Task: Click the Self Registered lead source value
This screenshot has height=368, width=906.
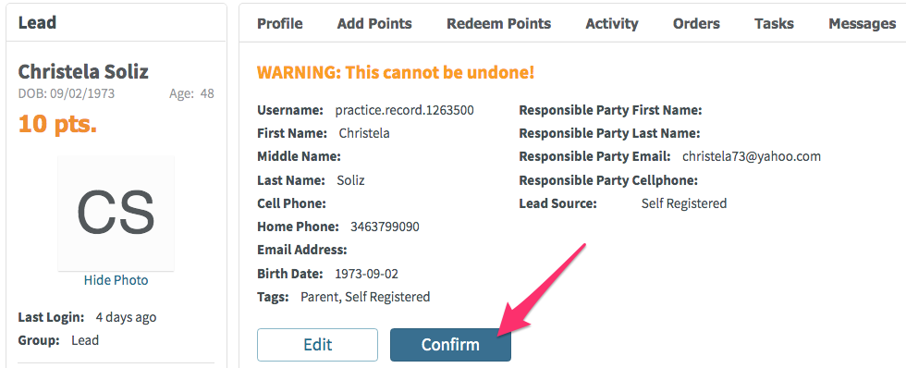Action: click(x=684, y=203)
